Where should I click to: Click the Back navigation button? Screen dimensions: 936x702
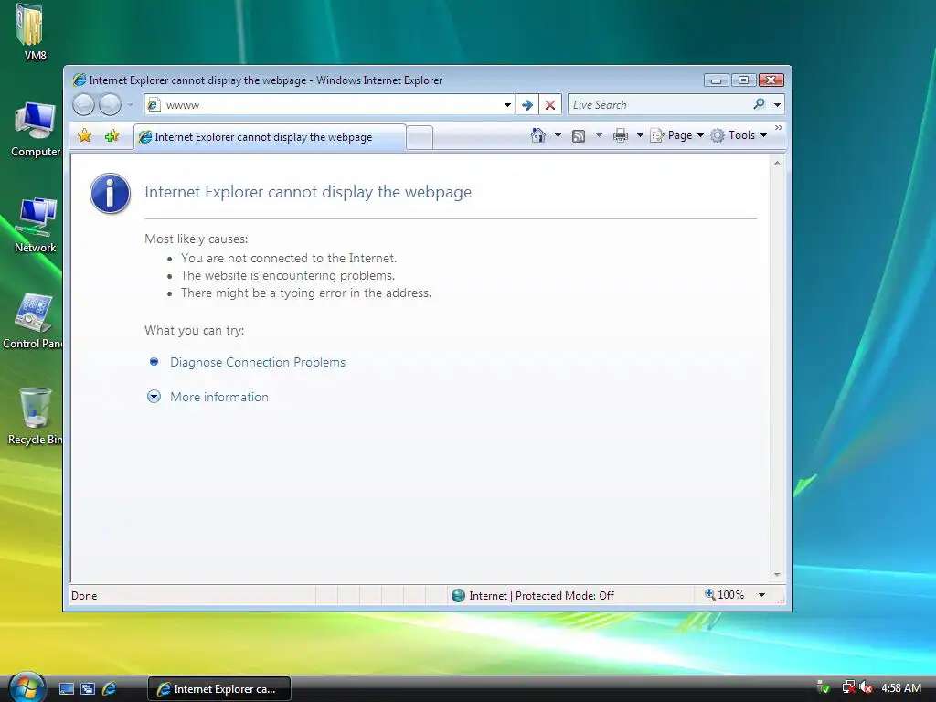pos(83,105)
